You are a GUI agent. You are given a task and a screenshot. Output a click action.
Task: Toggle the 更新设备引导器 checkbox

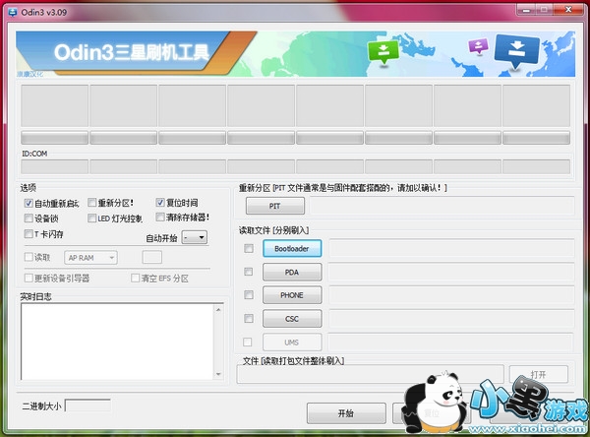click(x=29, y=278)
